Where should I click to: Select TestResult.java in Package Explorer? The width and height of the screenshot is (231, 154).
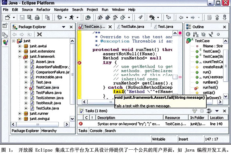(48, 103)
